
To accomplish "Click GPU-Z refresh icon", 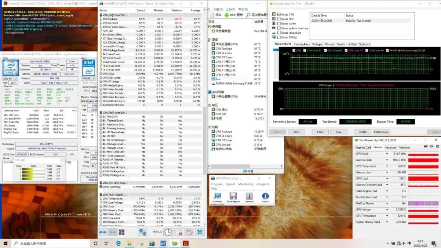I will click(431, 147).
